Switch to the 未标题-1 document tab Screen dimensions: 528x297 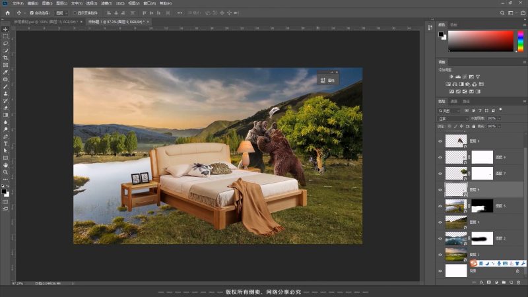[x=115, y=22]
